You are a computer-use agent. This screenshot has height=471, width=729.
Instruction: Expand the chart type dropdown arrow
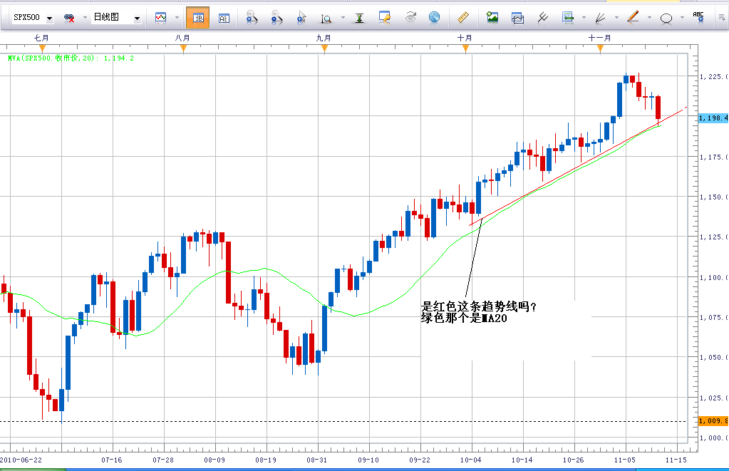point(177,18)
